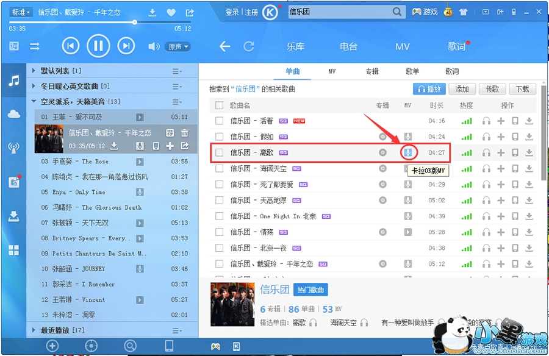This screenshot has width=549, height=356.
Task: Switch to the 专辑 tab
Action: coord(372,71)
